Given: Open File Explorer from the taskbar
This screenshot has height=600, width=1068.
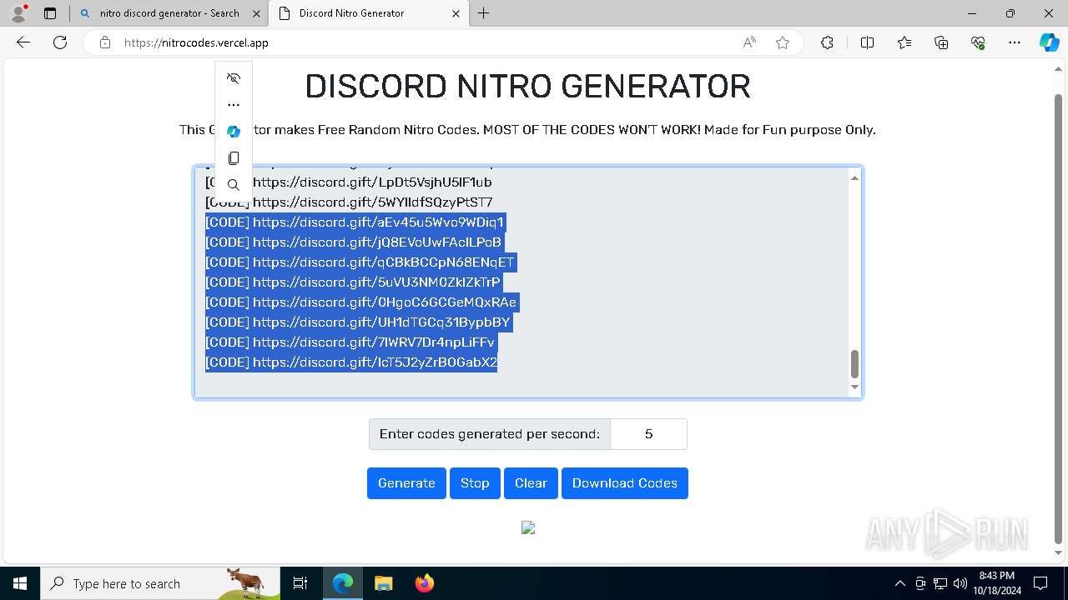Looking at the screenshot, I should (x=383, y=583).
